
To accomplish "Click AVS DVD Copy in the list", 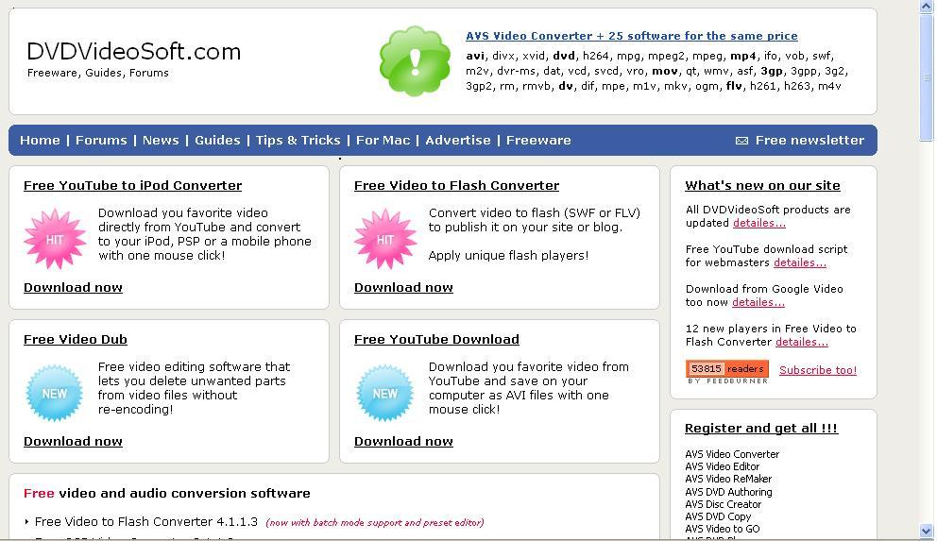I will pyautogui.click(x=718, y=517).
